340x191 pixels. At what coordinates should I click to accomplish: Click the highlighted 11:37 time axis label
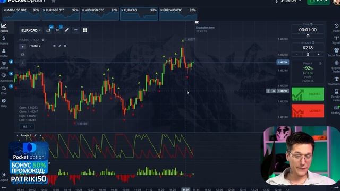point(186,189)
